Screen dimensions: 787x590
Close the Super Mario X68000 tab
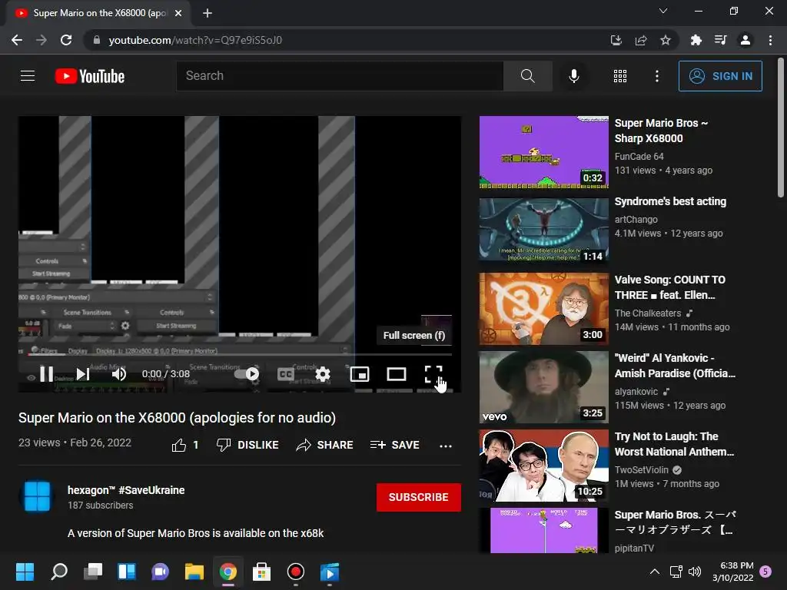coord(178,13)
